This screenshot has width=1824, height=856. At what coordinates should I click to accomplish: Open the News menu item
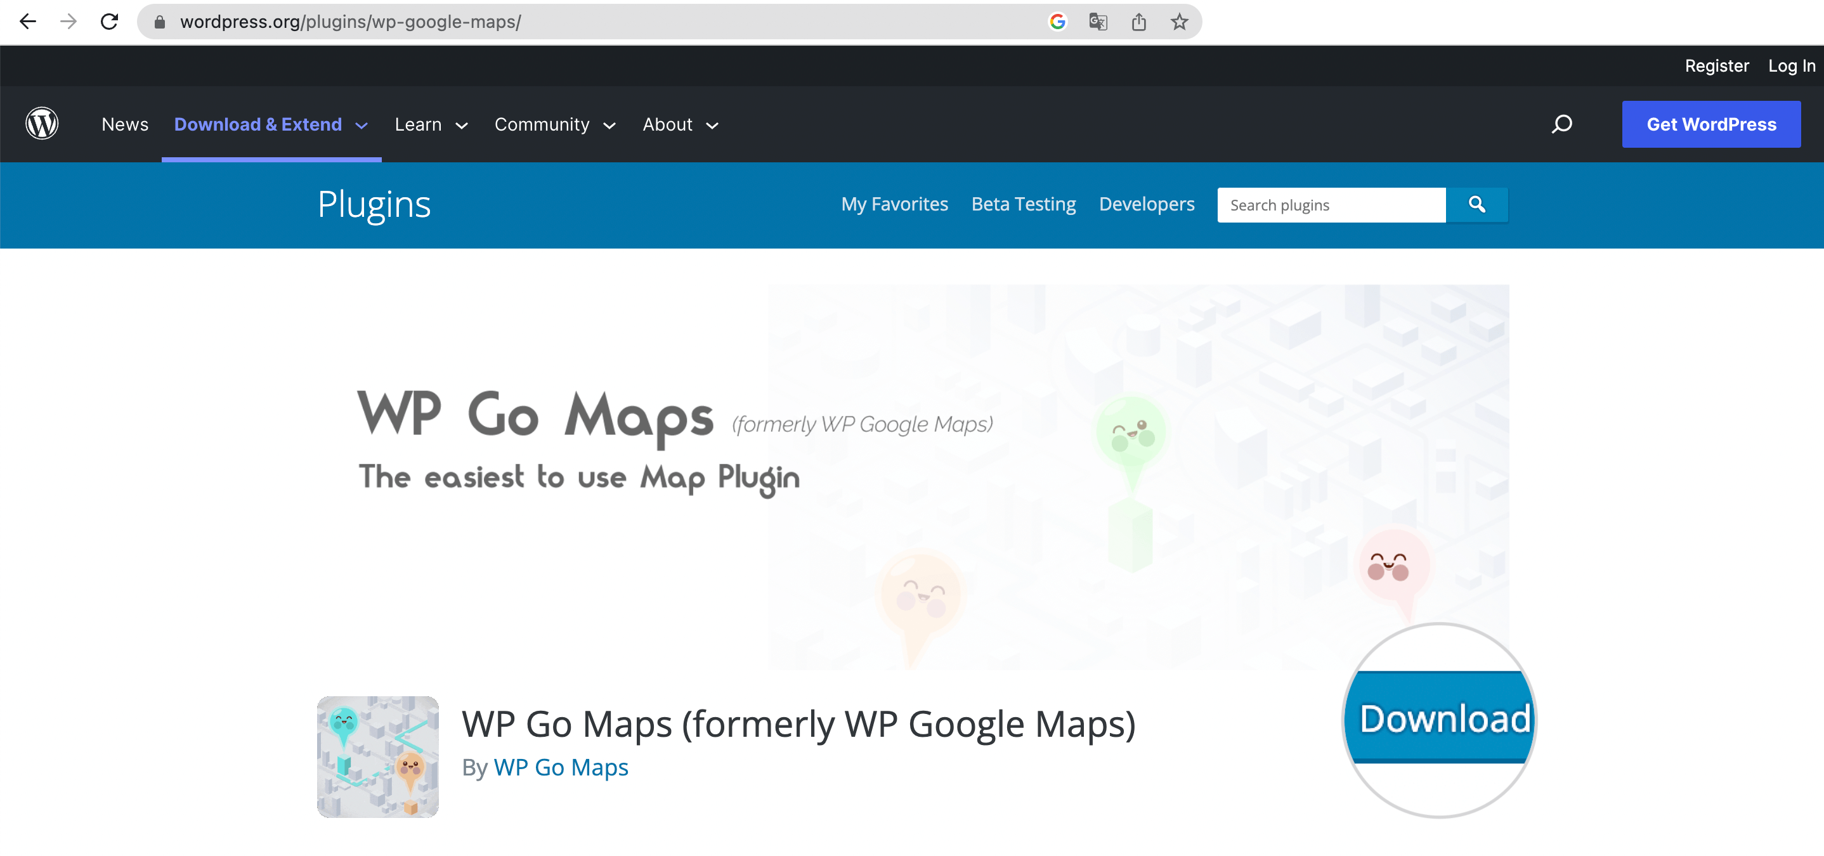click(124, 125)
